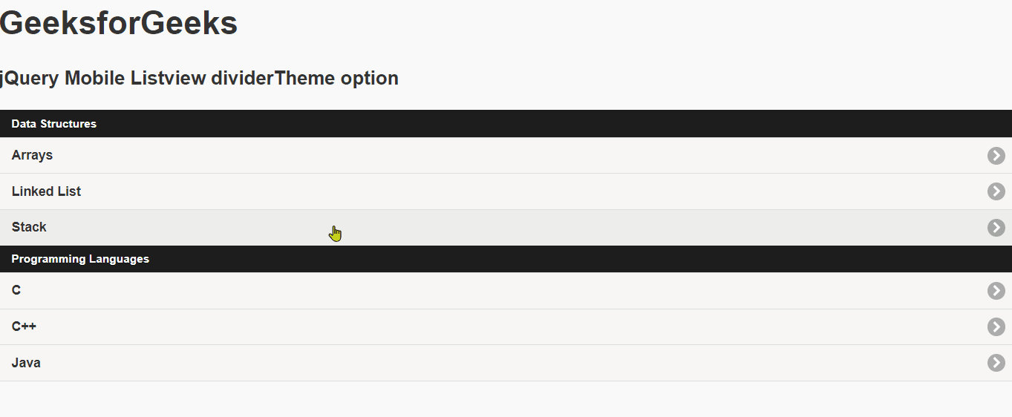Click the circular arrow icon next to C
The height and width of the screenshot is (417, 1012).
tap(996, 291)
